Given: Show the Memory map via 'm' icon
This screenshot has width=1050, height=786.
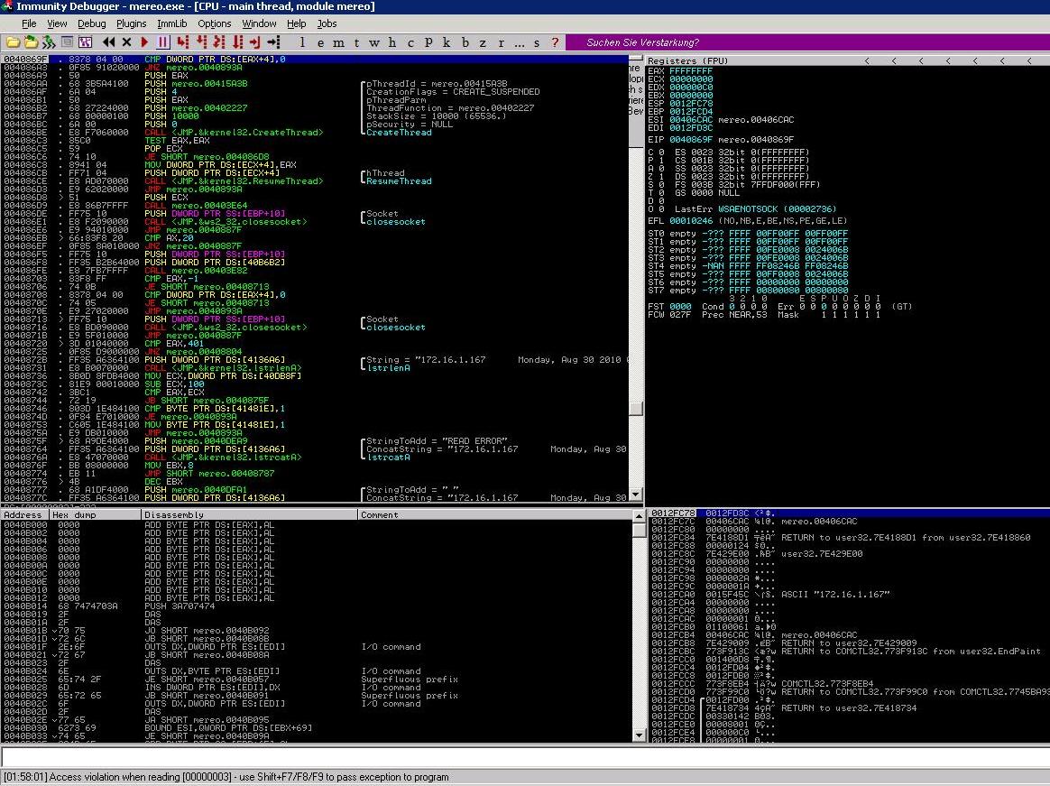Looking at the screenshot, I should click(339, 42).
